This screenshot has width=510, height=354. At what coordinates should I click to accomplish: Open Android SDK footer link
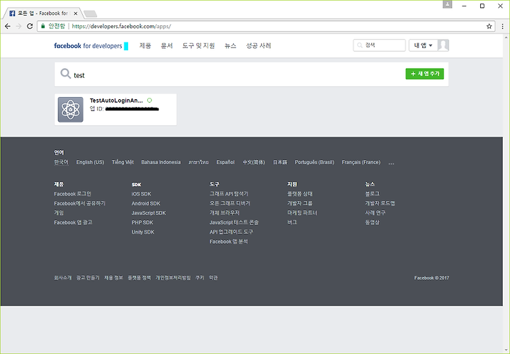pos(146,203)
